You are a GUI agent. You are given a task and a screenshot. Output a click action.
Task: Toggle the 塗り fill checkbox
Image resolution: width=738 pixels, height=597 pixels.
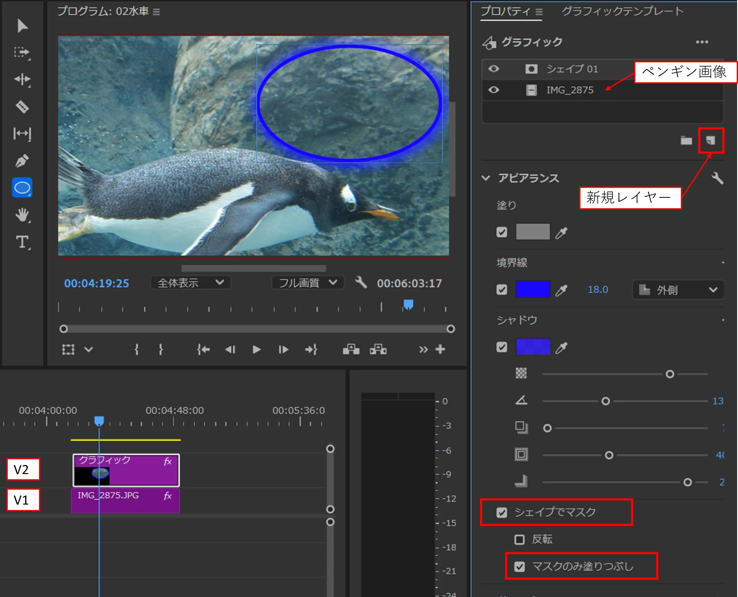pos(502,232)
